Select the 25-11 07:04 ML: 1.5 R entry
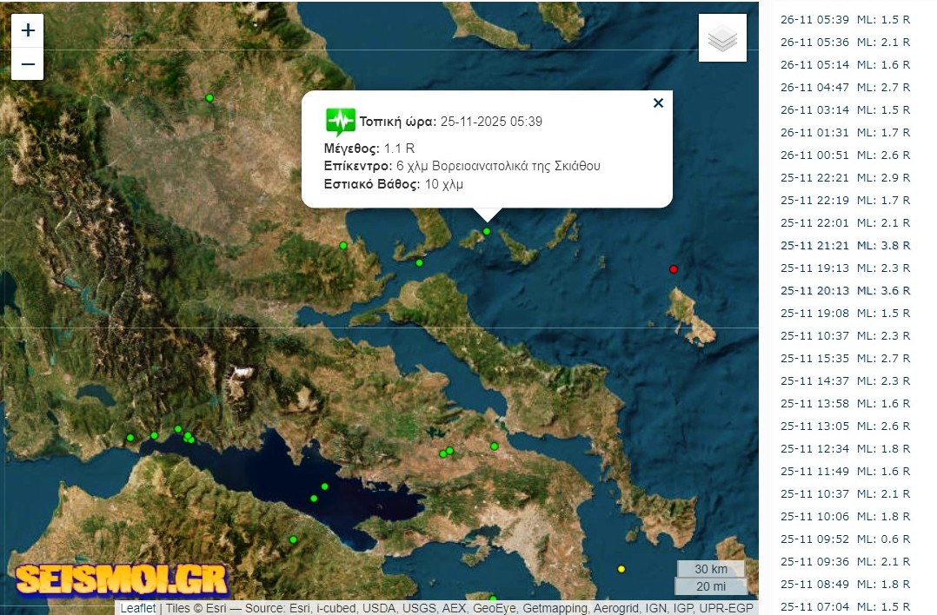 [845, 606]
